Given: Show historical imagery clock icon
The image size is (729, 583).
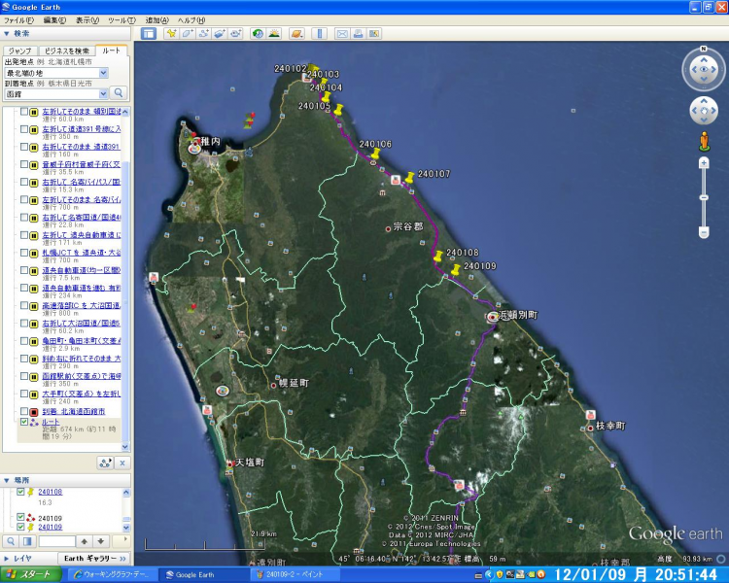Looking at the screenshot, I should (258, 33).
